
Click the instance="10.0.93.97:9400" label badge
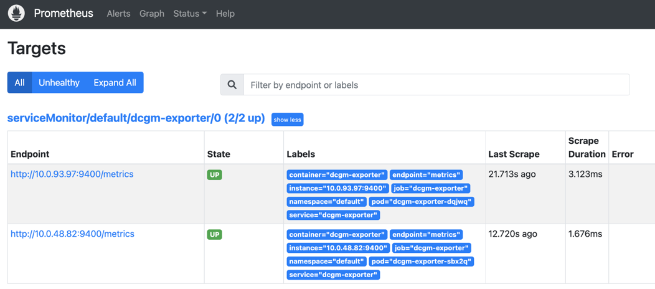[337, 188]
